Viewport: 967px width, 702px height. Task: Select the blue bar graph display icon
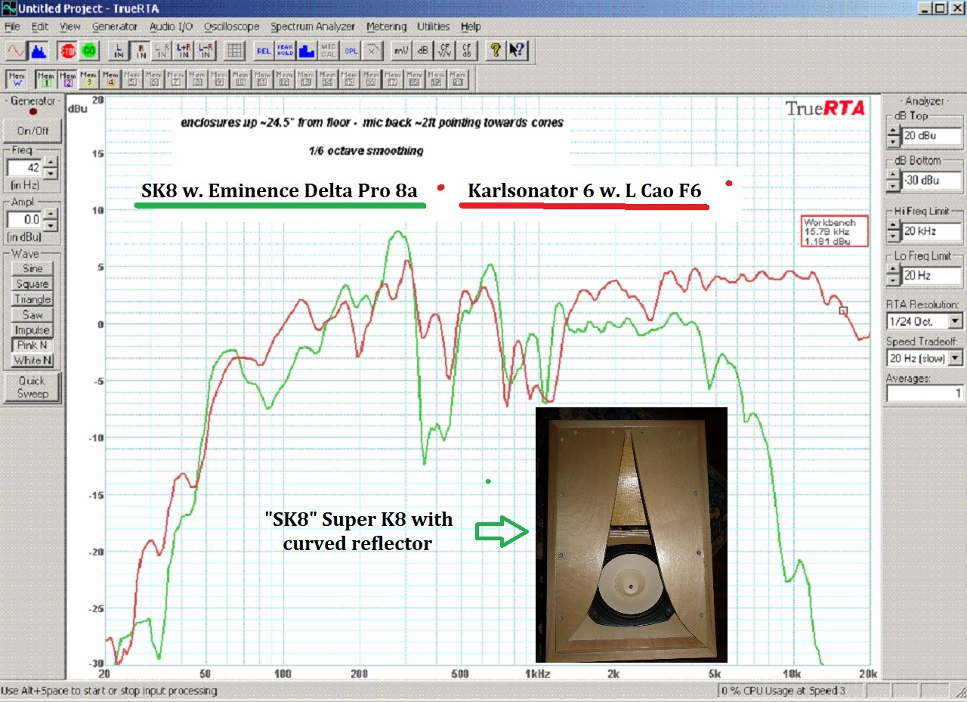(307, 51)
